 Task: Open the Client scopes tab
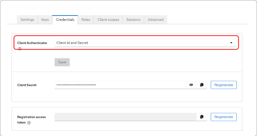coord(108,20)
